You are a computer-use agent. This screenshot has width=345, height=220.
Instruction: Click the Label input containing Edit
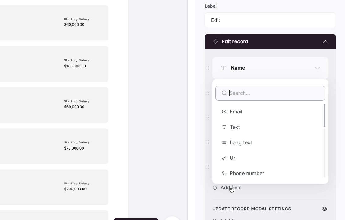(x=270, y=20)
